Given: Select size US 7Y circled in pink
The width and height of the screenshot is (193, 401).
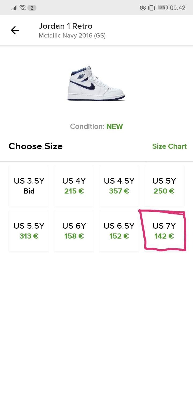Looking at the screenshot, I should pyautogui.click(x=164, y=231).
